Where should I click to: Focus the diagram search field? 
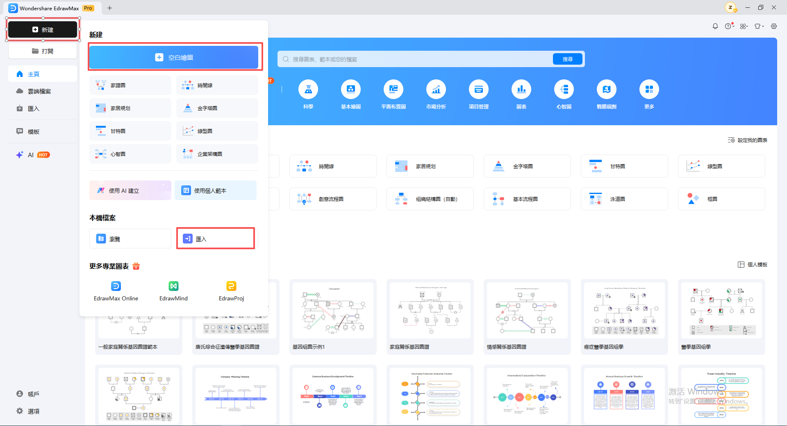415,59
